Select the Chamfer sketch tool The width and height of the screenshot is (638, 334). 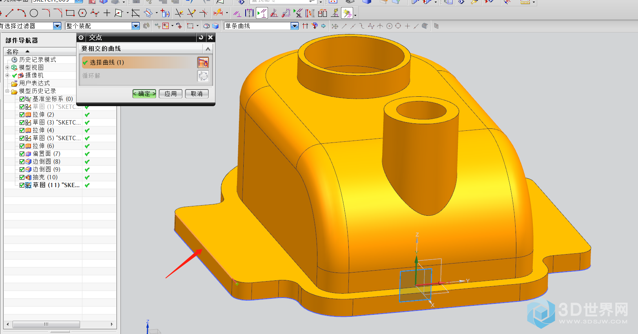click(58, 13)
